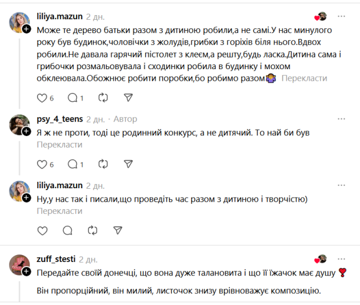View liliya.mazun's avatar on first comment
Screen dimensions: 360x305
[20, 23]
